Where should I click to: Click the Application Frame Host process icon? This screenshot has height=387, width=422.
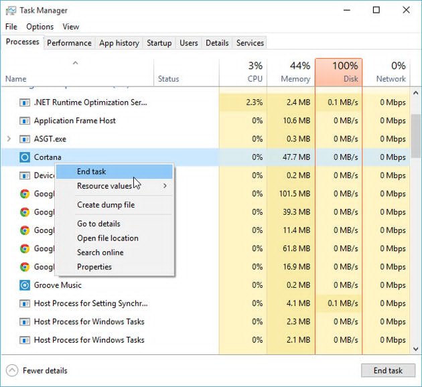[25, 121]
